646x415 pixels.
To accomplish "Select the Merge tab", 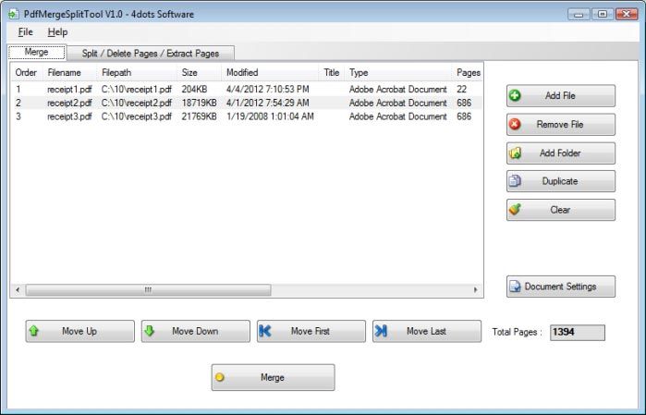I will (x=37, y=53).
